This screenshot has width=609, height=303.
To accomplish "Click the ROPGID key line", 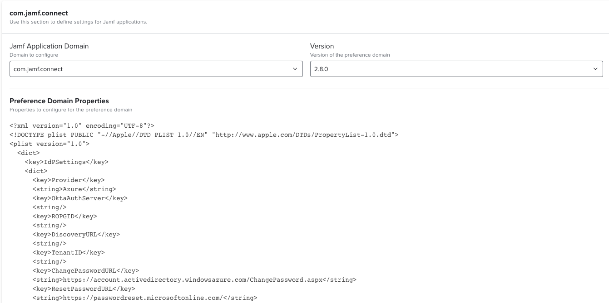I will click(x=65, y=216).
